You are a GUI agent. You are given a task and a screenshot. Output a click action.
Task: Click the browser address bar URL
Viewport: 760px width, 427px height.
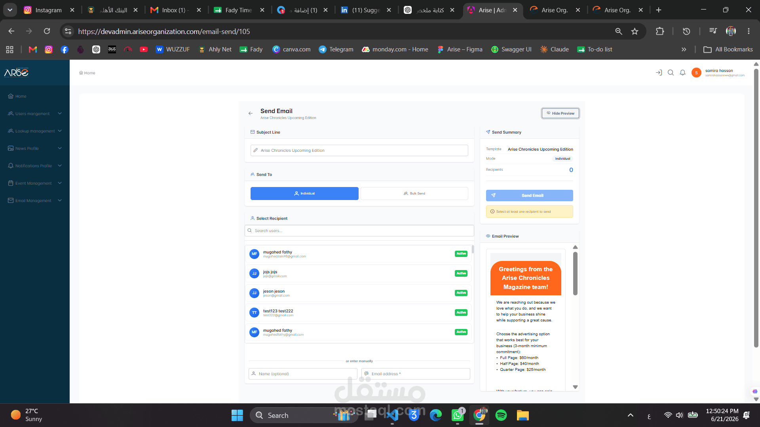tap(164, 31)
